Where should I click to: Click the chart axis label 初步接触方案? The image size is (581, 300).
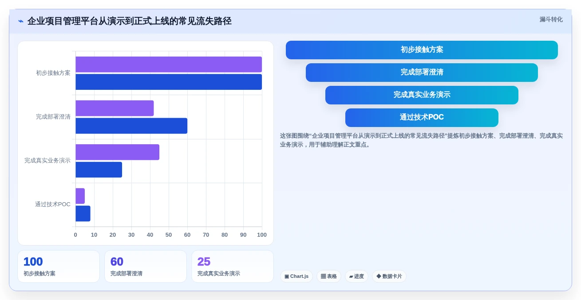(53, 73)
